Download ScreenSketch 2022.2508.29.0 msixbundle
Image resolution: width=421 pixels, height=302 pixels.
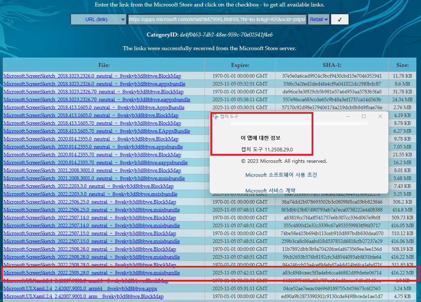pyautogui.click(x=92, y=273)
